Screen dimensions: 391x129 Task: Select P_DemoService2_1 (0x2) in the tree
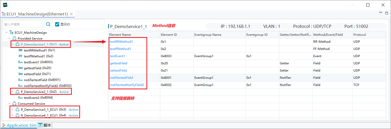(39, 92)
